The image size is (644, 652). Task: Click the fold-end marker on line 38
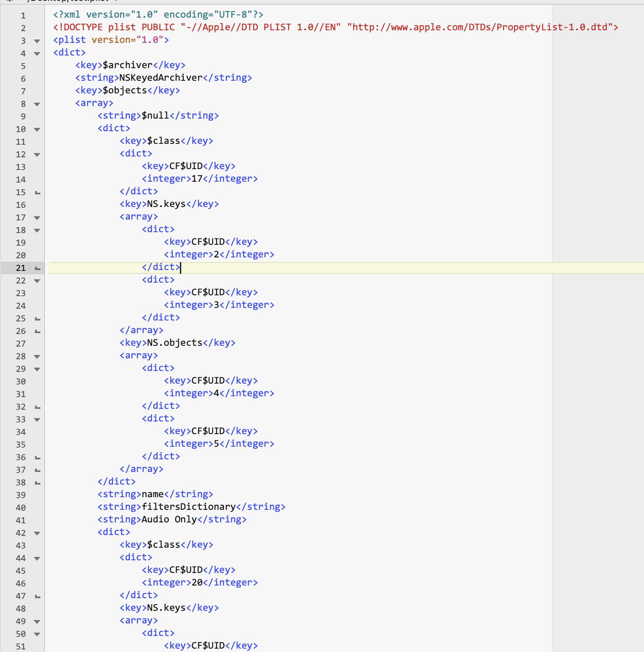click(37, 482)
